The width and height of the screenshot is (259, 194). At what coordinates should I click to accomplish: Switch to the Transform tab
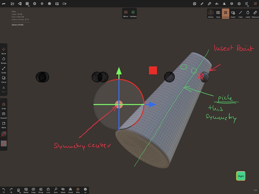[x=225, y=14]
